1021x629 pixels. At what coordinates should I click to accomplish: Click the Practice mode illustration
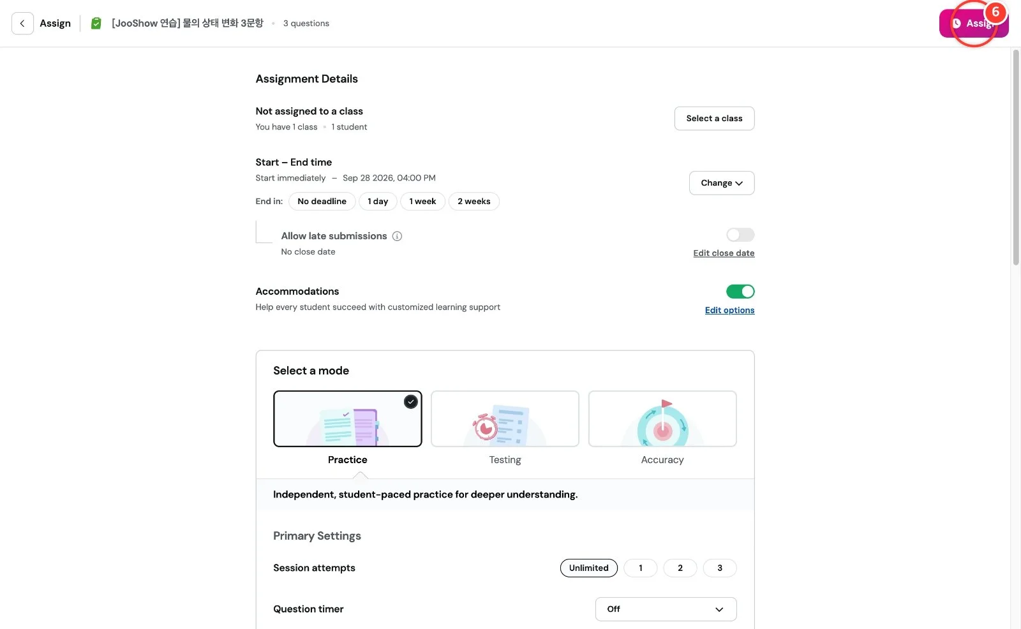tap(348, 418)
